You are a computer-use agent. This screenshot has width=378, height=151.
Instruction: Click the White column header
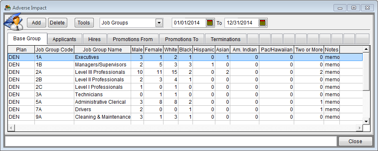[x=171, y=50]
